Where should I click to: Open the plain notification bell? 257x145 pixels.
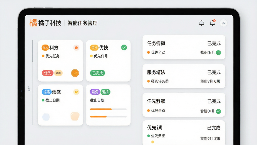(202, 23)
